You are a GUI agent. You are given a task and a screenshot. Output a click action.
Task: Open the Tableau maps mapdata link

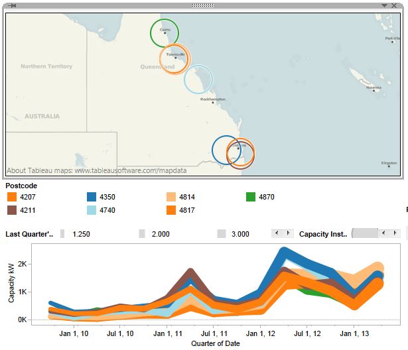pyautogui.click(x=97, y=170)
